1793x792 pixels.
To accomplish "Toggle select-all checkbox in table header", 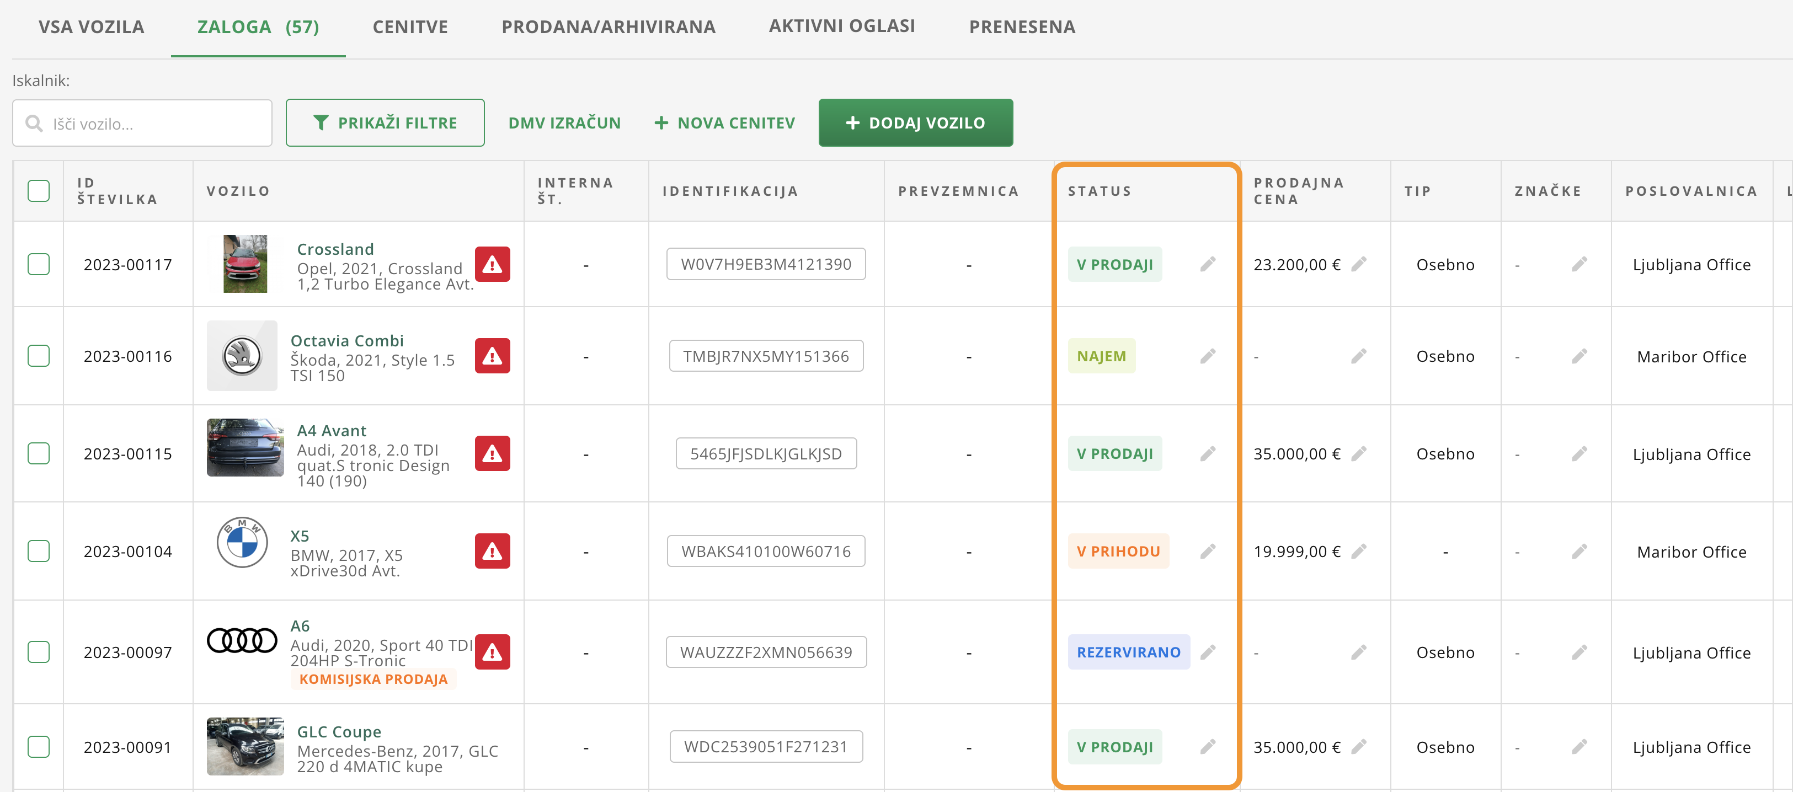I will click(38, 191).
